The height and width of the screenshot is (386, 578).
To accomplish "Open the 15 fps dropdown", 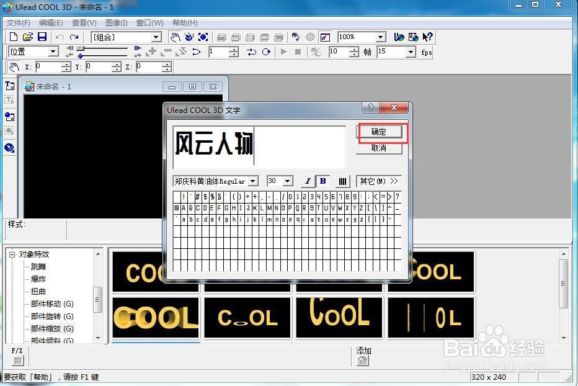I will (x=411, y=52).
